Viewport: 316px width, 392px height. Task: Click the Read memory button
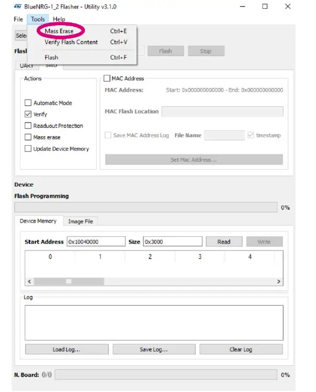(224, 242)
